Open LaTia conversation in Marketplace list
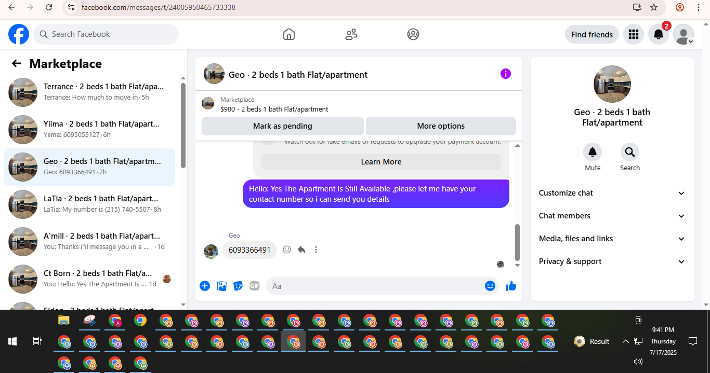This screenshot has width=710, height=373. point(89,204)
